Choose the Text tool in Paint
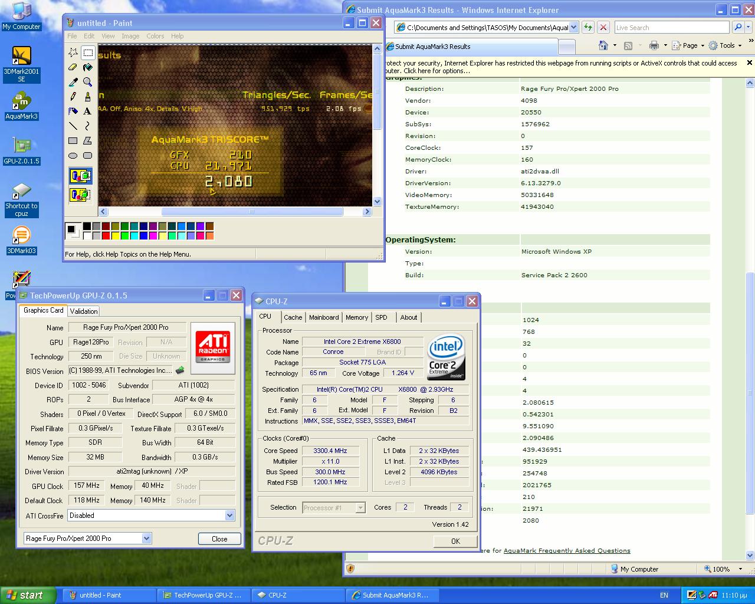Image resolution: width=755 pixels, height=604 pixels. tap(88, 111)
